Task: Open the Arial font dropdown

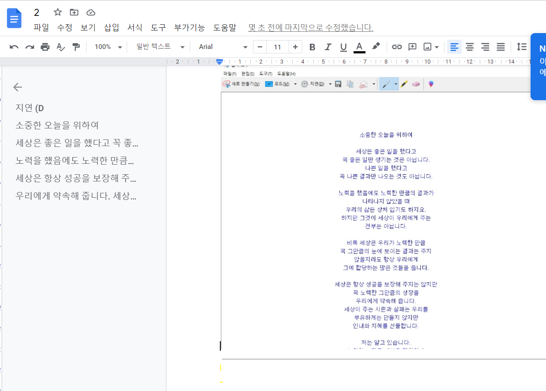Action: 223,47
